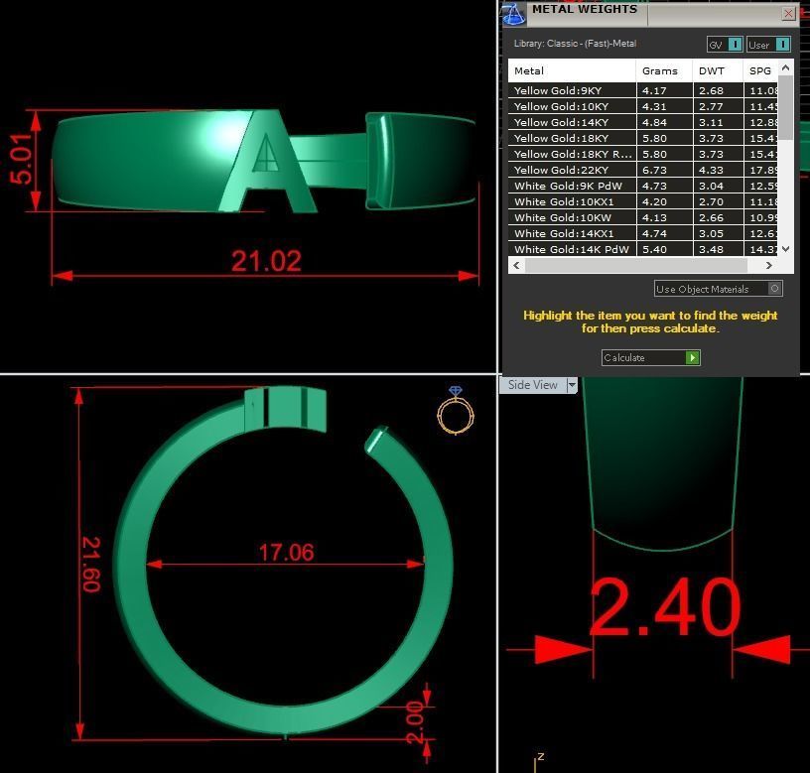
Task: Click the 21.60 outer height dimension
Action: (x=91, y=565)
